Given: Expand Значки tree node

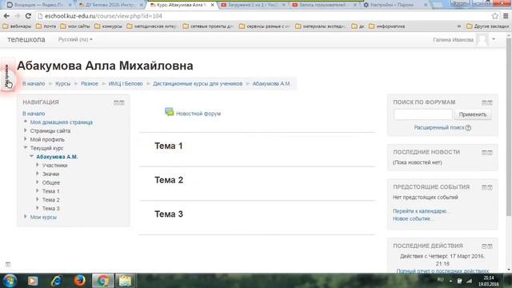Looking at the screenshot, I should 38,174.
